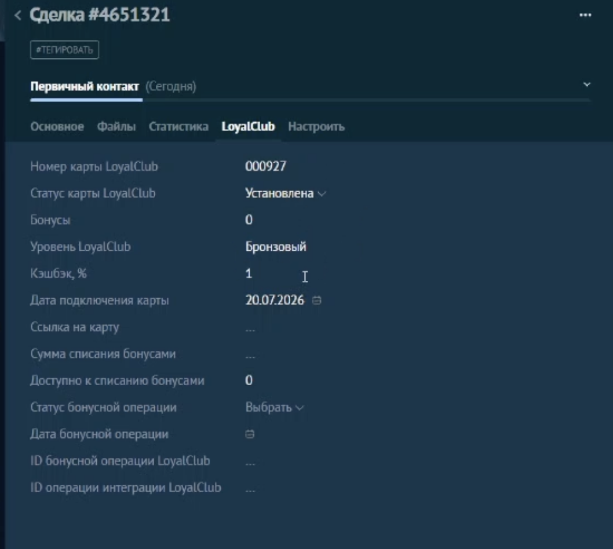
Task: Click the Ссылка на карту label
Action: pyautogui.click(x=75, y=327)
